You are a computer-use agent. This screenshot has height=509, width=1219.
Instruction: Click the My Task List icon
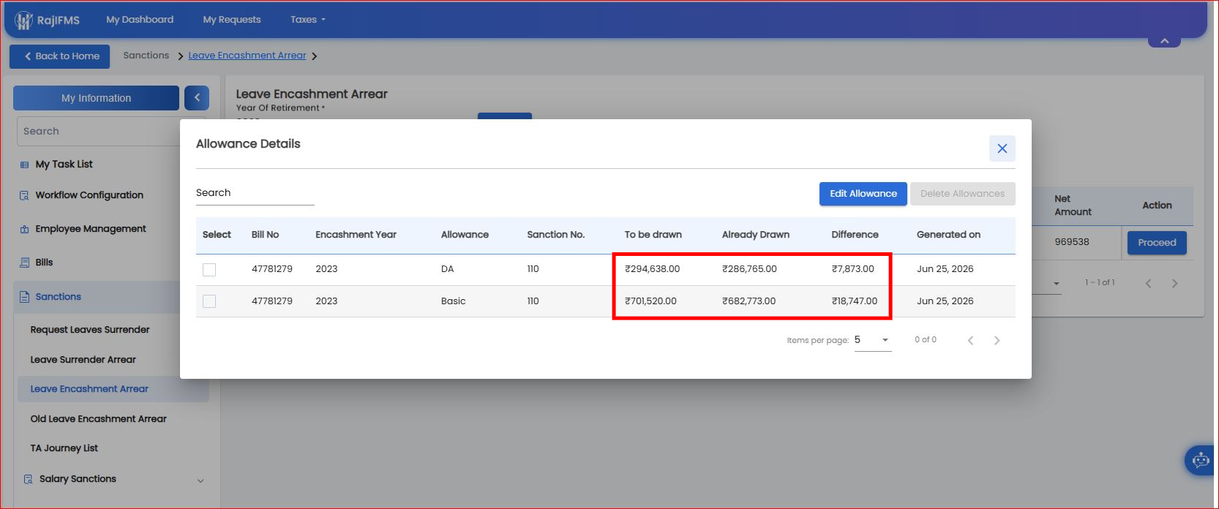[x=25, y=165]
